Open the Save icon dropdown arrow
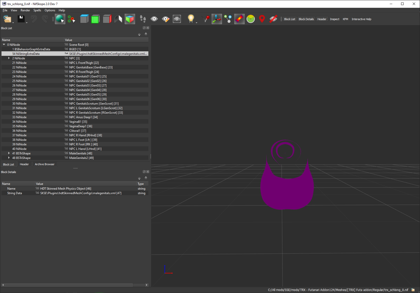 pos(27,23)
